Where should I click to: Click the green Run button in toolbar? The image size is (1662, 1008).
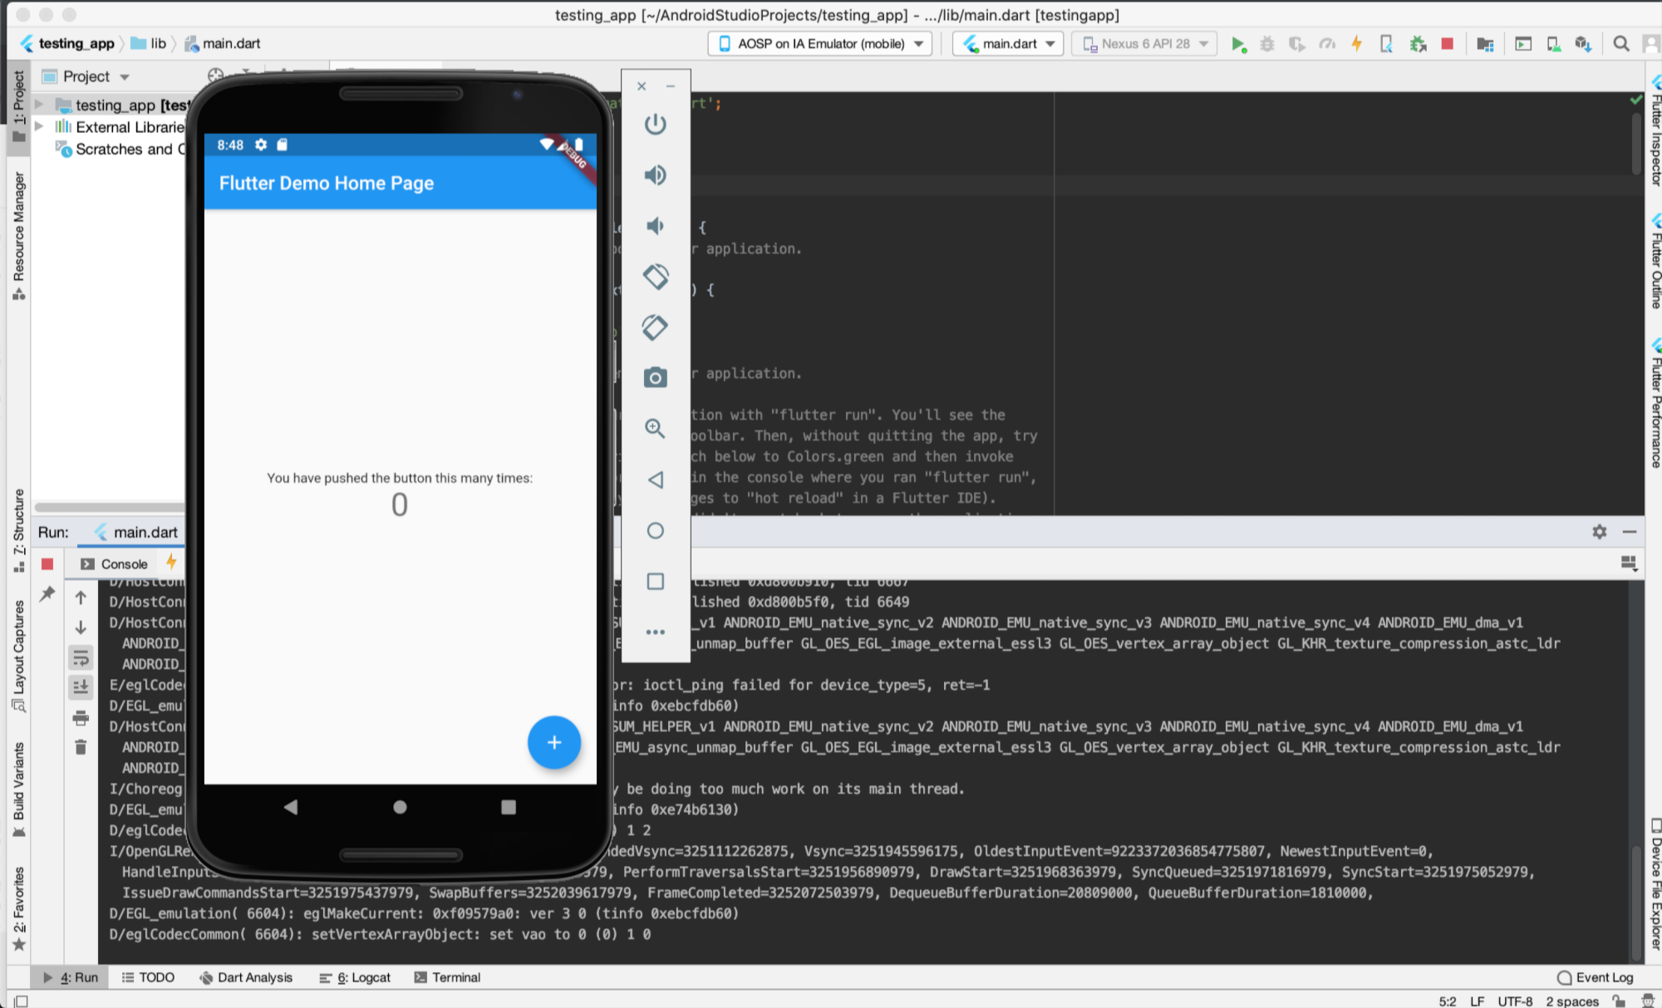pos(1237,44)
